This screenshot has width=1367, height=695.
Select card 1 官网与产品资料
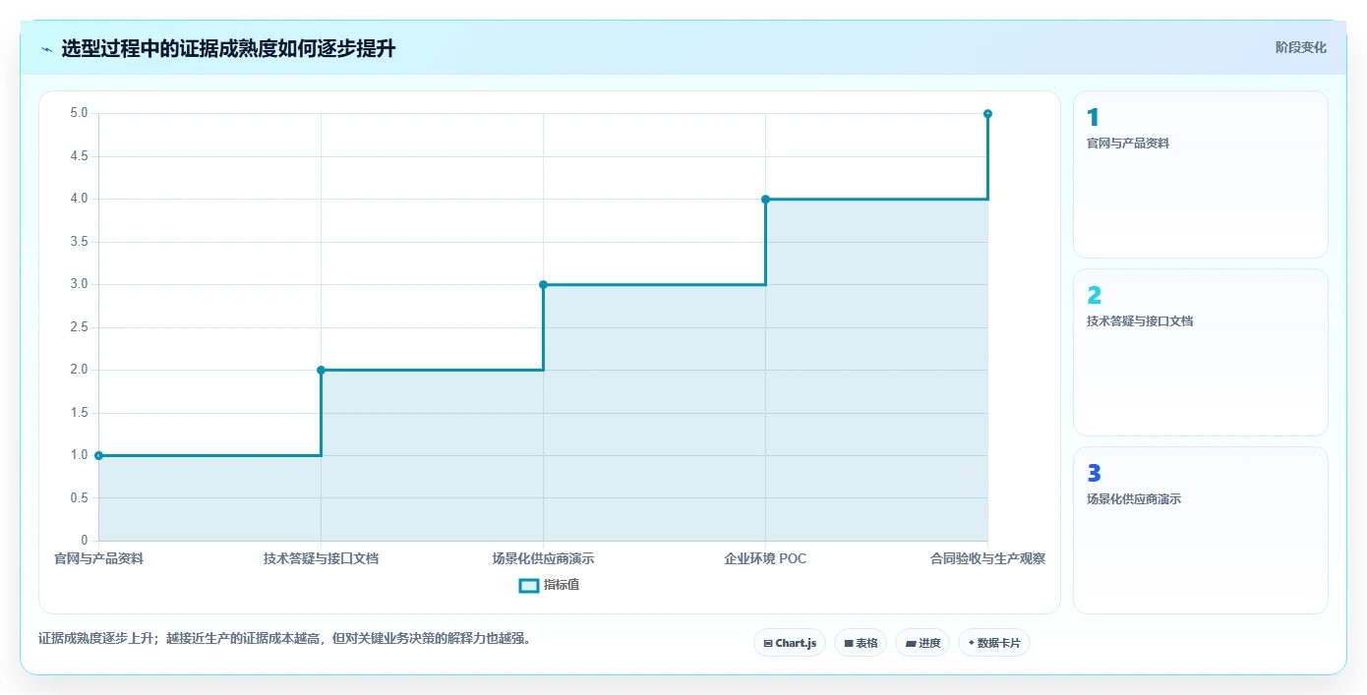click(x=1201, y=175)
